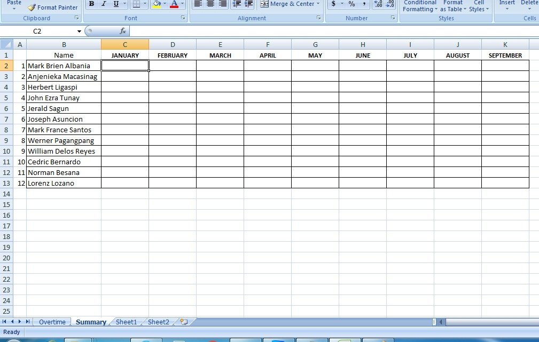539x342 pixels.
Task: Select column C header
Action: point(125,44)
